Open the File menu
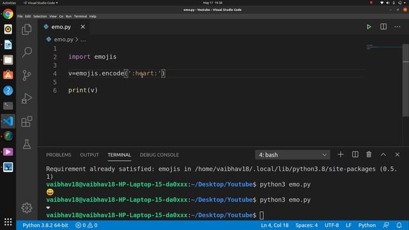The height and width of the screenshot is (230, 409). tap(20, 17)
